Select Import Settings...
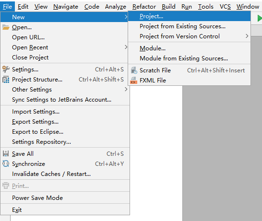 [x=65, y=112]
